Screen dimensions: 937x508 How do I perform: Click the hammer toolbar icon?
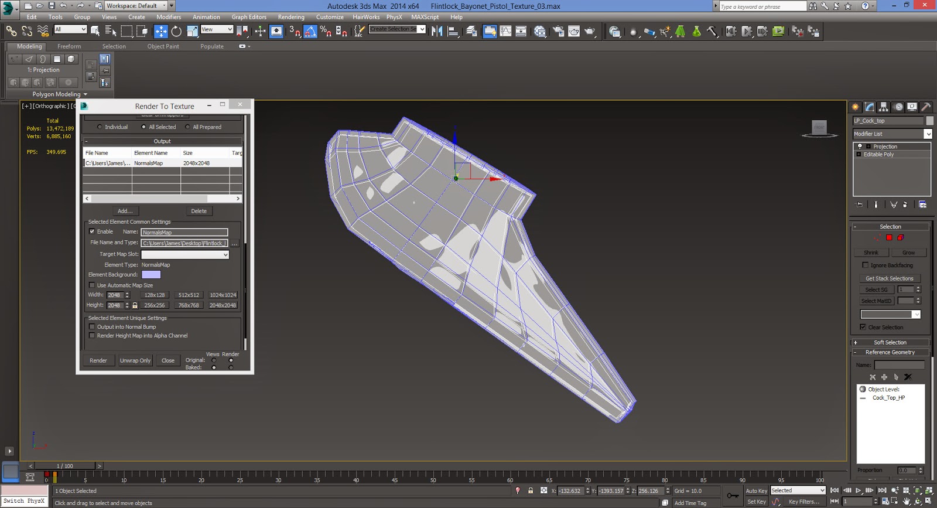712,31
